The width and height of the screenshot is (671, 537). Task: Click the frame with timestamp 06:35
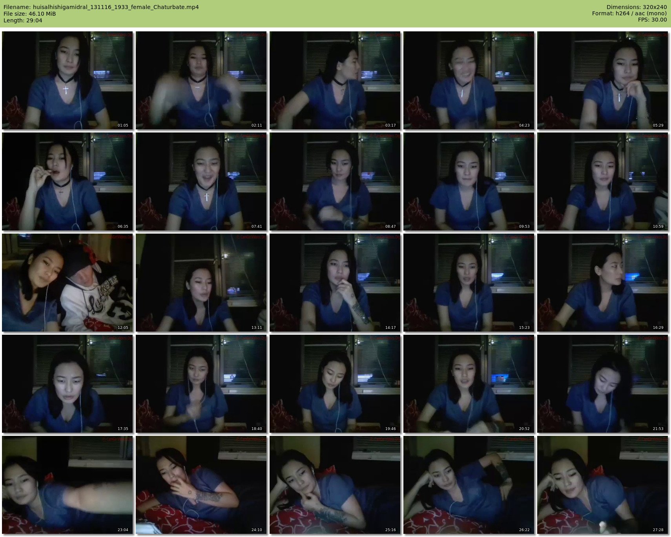[x=67, y=181]
